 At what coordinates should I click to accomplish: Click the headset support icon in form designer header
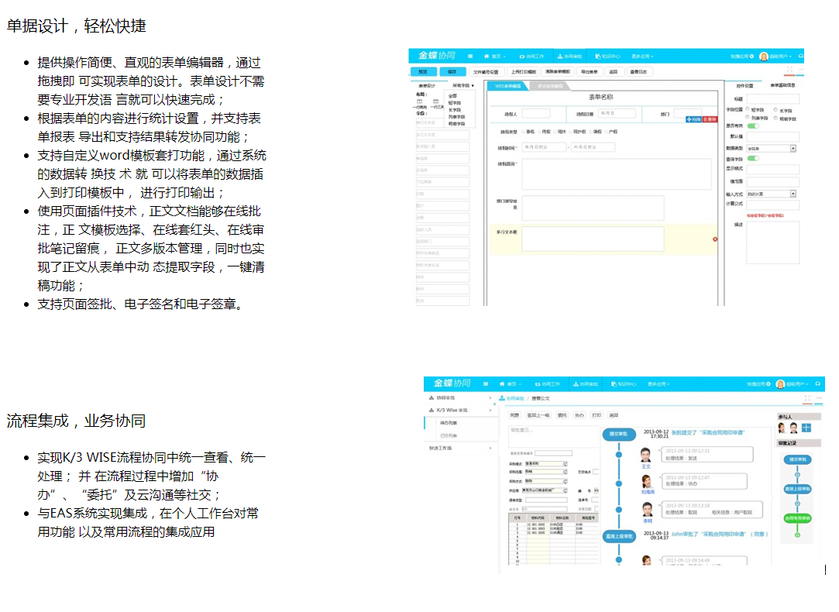(x=800, y=57)
